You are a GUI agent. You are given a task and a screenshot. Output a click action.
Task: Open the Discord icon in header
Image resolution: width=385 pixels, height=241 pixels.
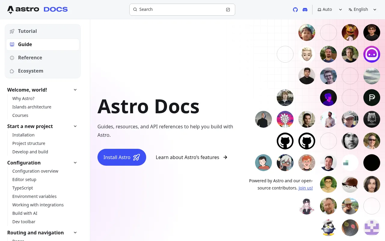305,10
